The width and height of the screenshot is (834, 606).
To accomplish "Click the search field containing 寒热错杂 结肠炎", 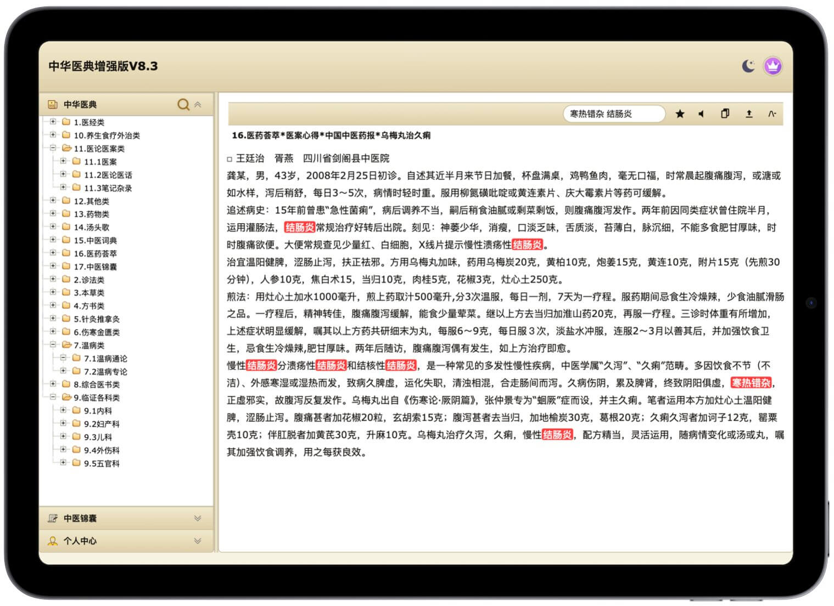I will tap(612, 114).
